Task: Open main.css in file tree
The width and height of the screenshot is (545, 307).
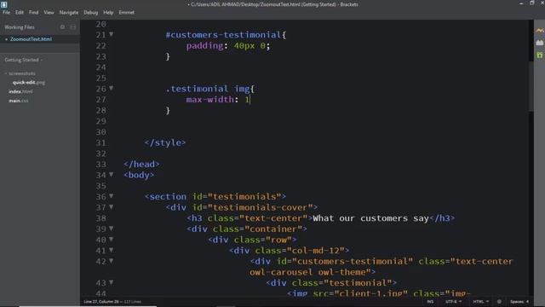Action: pos(19,101)
